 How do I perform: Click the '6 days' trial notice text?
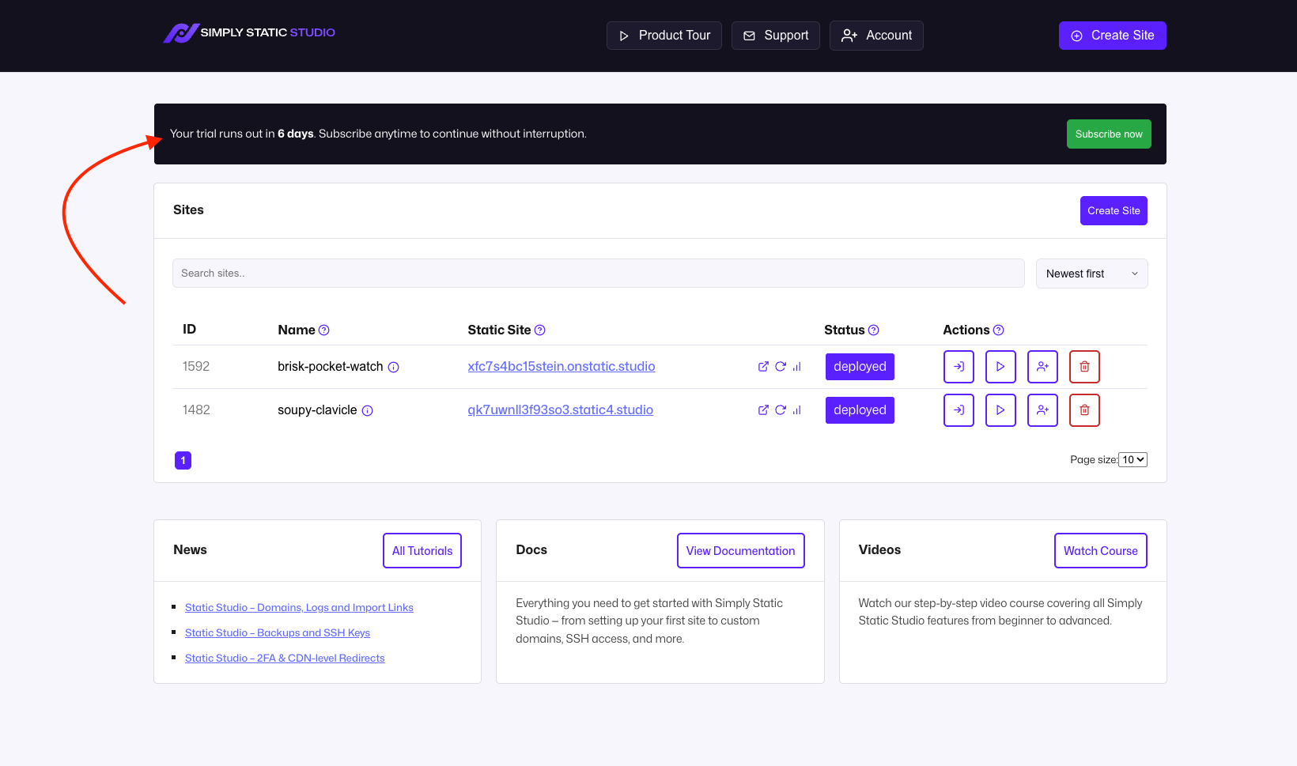tap(296, 134)
